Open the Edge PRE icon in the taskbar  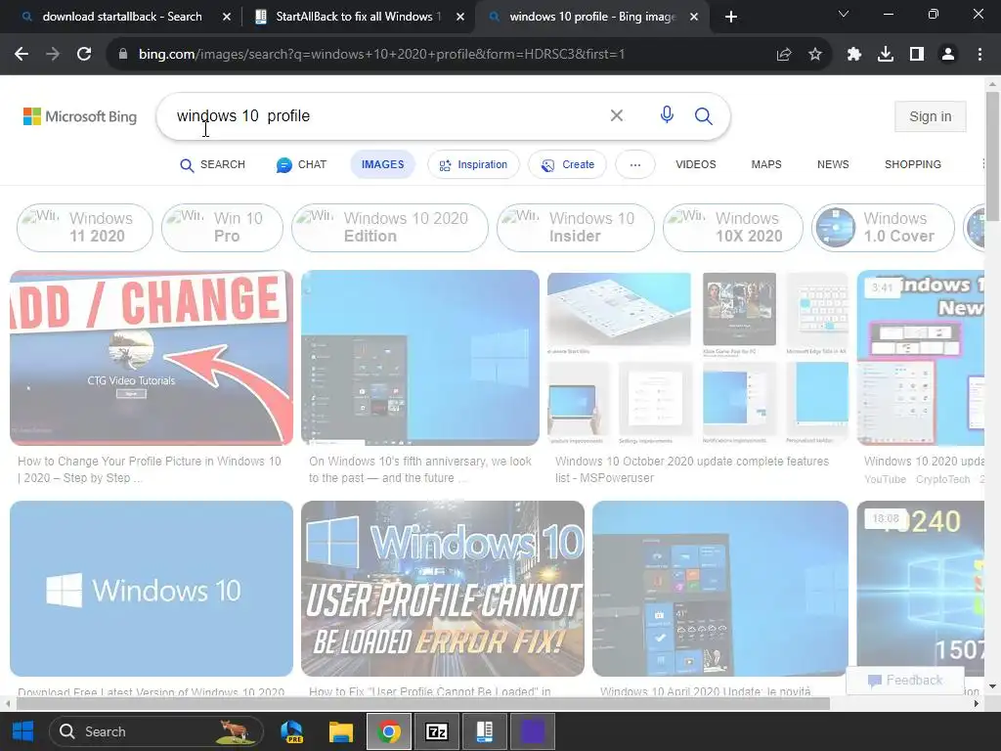point(291,731)
